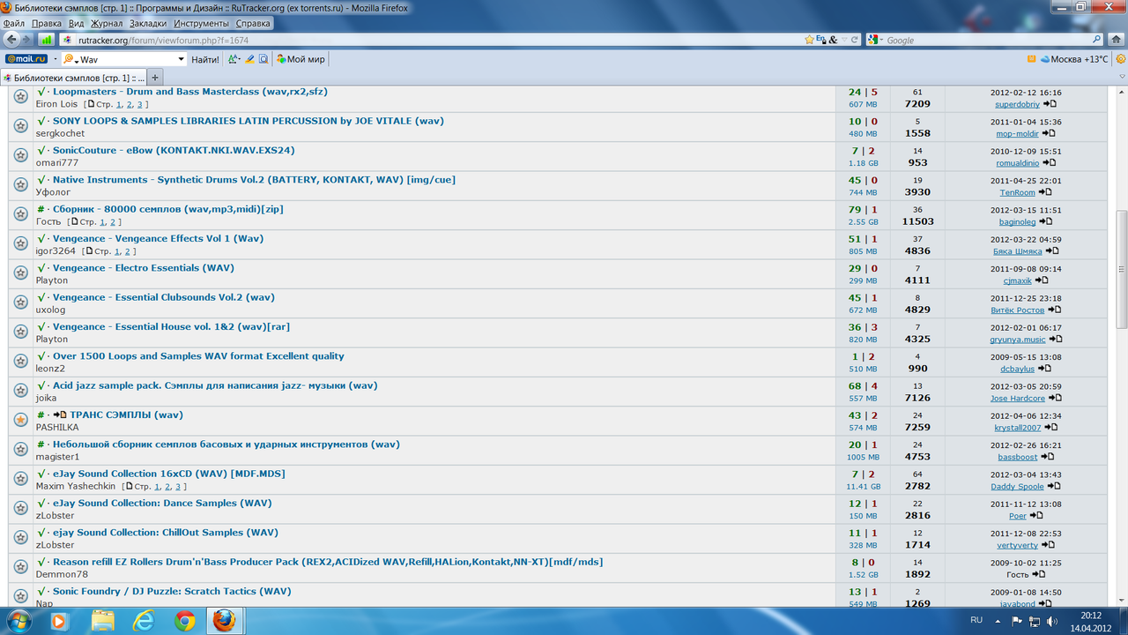Open the Файл menu
This screenshot has height=635, width=1128.
[x=14, y=23]
